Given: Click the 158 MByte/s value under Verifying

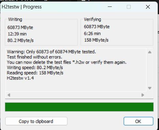Looking at the screenshot, I should [96, 40].
